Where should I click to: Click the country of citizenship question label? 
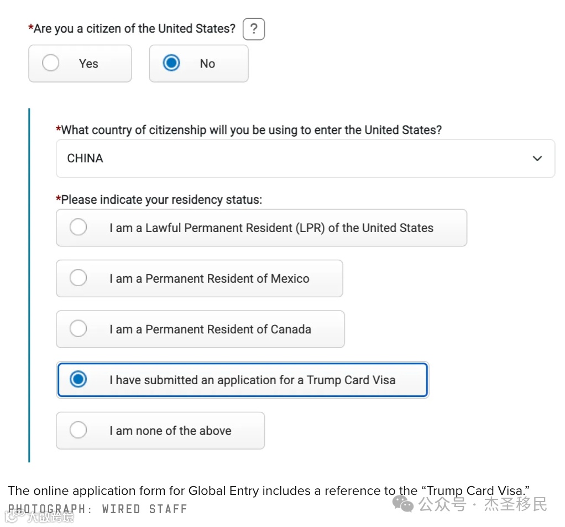click(251, 130)
